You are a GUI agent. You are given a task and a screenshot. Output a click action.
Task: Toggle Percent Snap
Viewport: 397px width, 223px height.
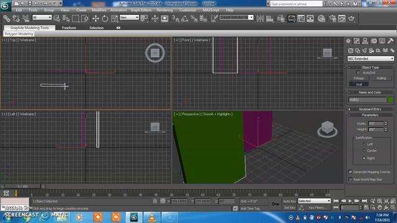pos(194,19)
